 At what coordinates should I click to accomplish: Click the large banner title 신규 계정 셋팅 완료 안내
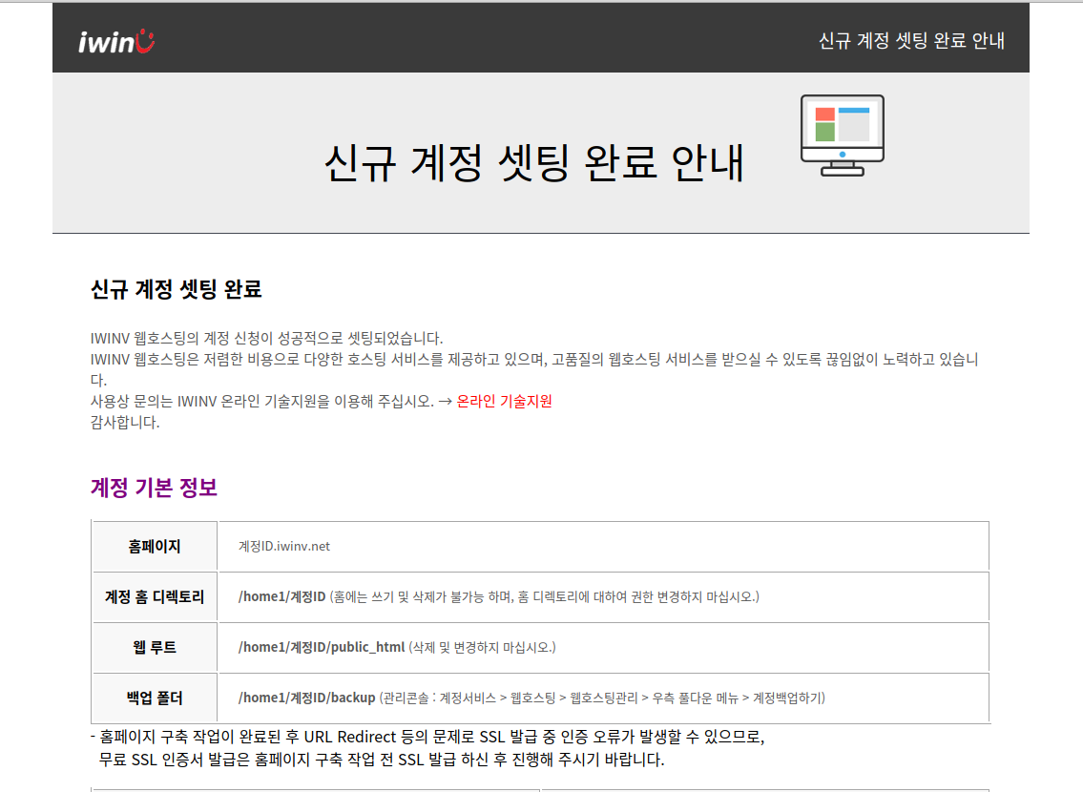coord(534,163)
